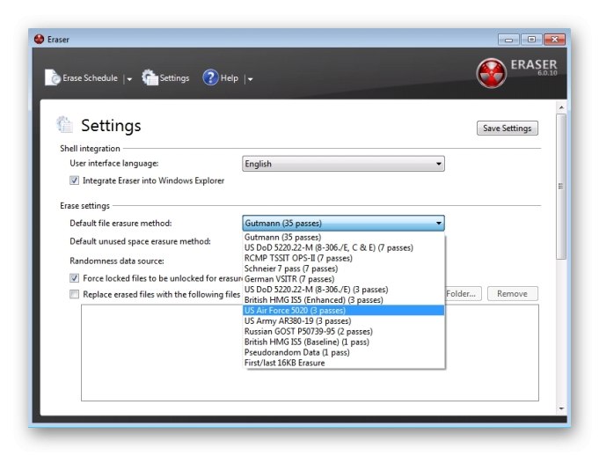Click the vertical scrollbar thumb

click(561, 187)
